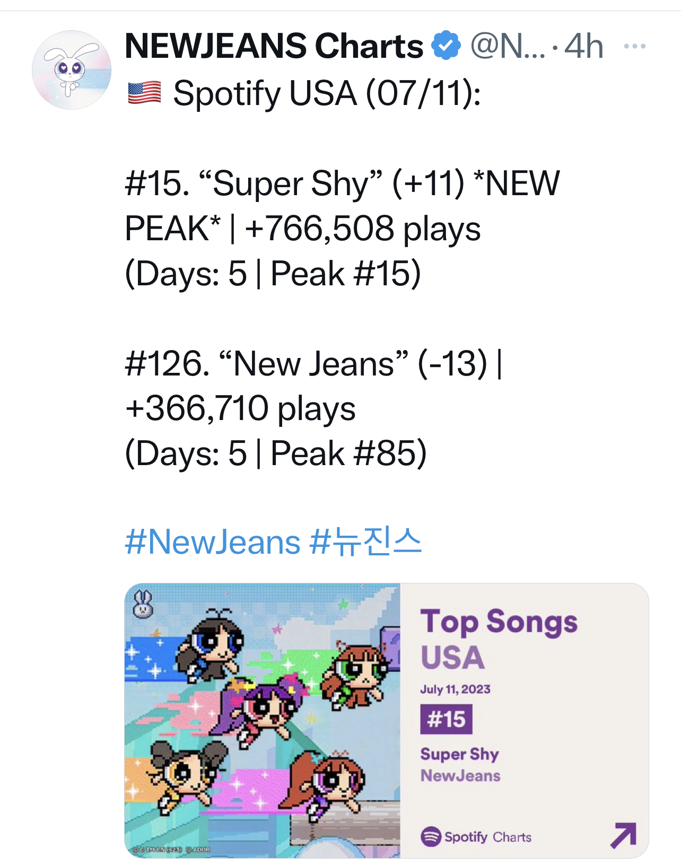Image resolution: width=681 pixels, height=865 pixels.
Task: Open the pixel-art Powerpuff artwork image
Action: (263, 720)
